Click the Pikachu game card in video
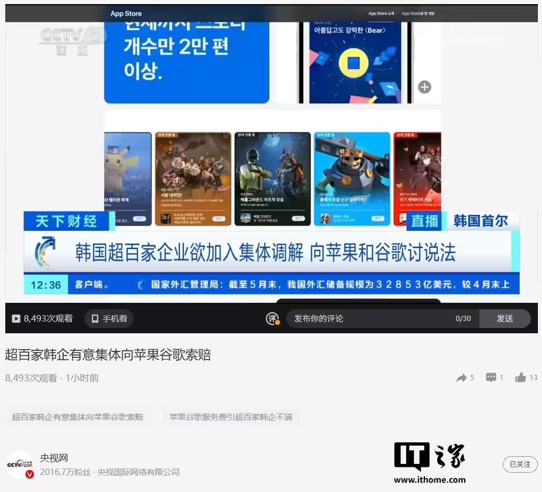 pyautogui.click(x=128, y=179)
